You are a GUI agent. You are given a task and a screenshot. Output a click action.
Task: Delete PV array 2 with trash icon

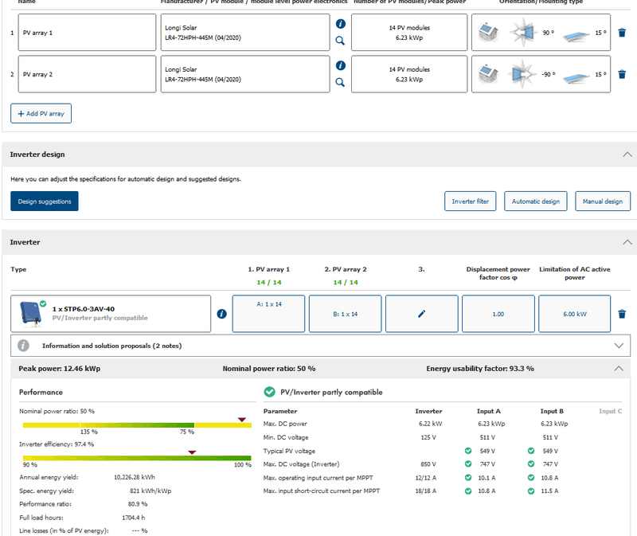coord(622,74)
